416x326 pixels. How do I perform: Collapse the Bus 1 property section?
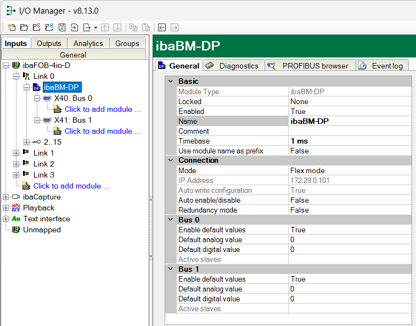171,269
